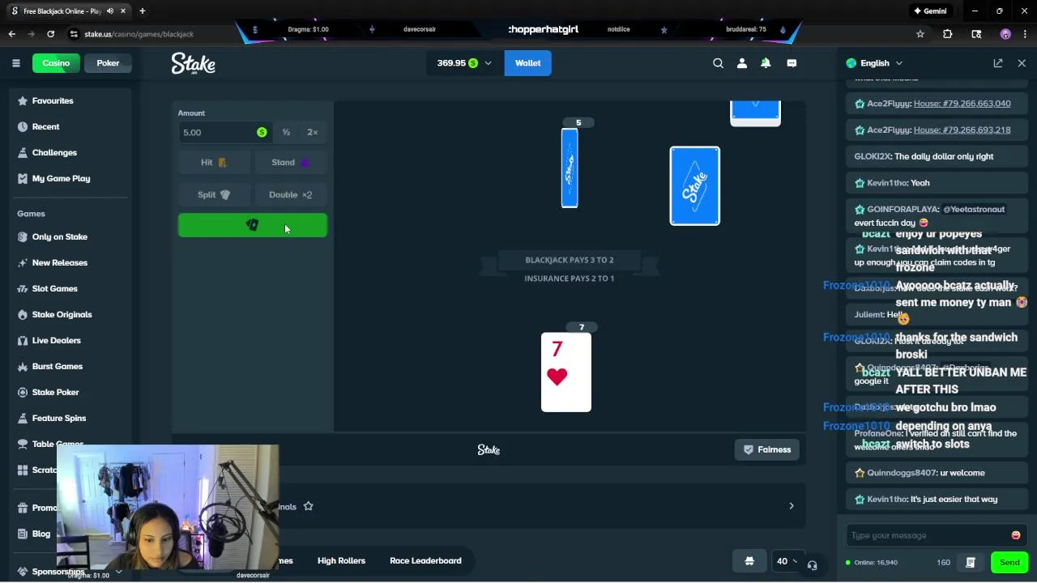The image size is (1037, 583).
Task: Open the Wallet
Action: (x=527, y=63)
